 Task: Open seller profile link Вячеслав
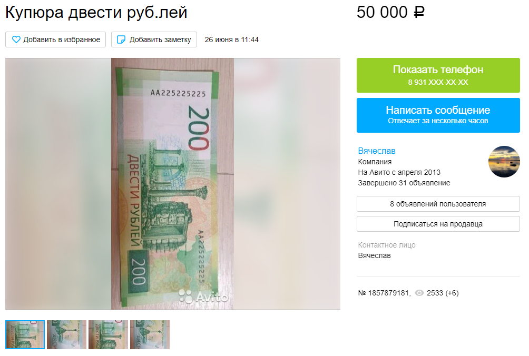[377, 151]
